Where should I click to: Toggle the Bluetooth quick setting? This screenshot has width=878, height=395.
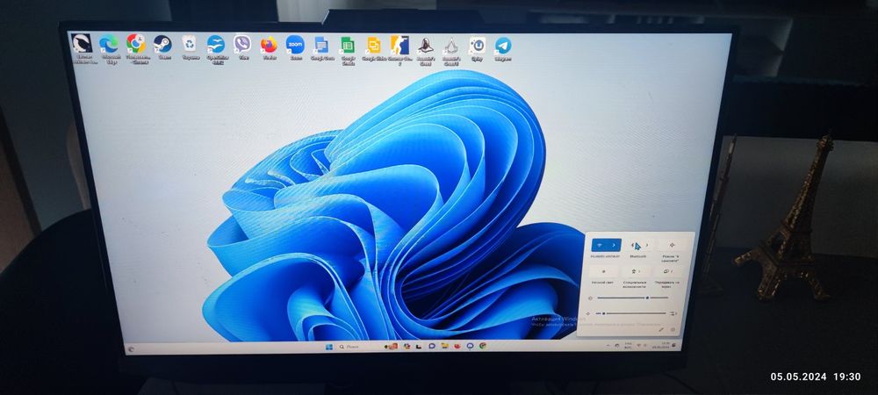635,245
